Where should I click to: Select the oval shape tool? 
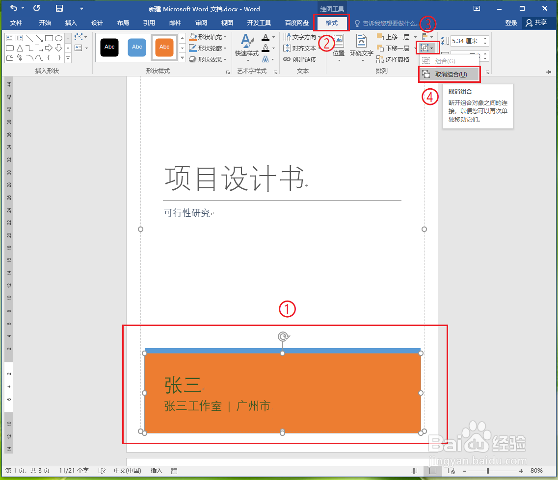pyautogui.click(x=58, y=37)
